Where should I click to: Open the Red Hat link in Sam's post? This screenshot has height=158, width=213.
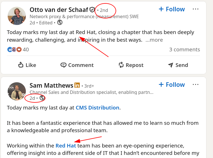coord(66,146)
